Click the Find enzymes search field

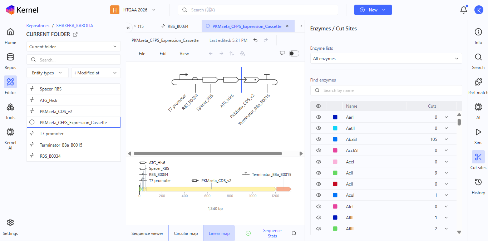tap(386, 90)
